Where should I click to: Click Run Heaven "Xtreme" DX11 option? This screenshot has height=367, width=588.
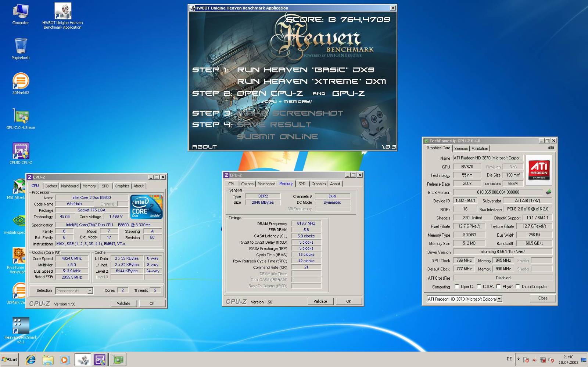tap(311, 81)
